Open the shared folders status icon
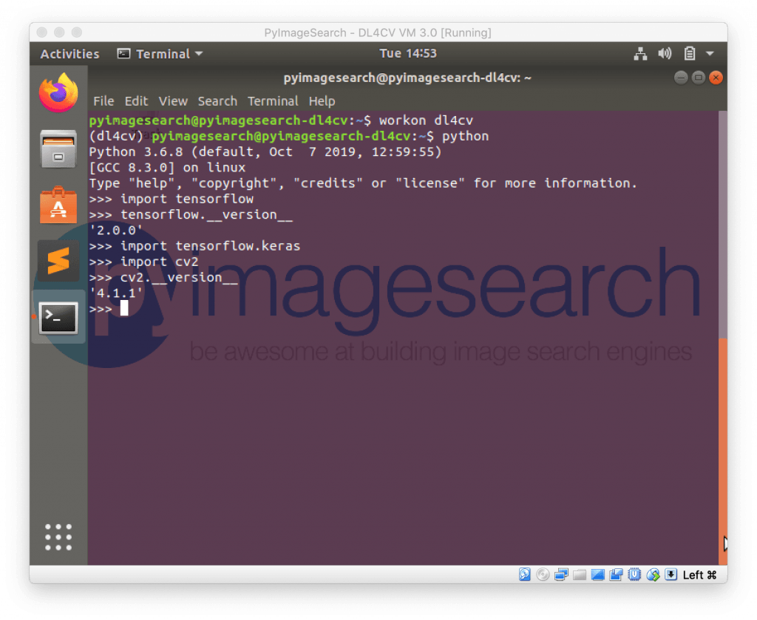757x620 pixels. pos(580,574)
